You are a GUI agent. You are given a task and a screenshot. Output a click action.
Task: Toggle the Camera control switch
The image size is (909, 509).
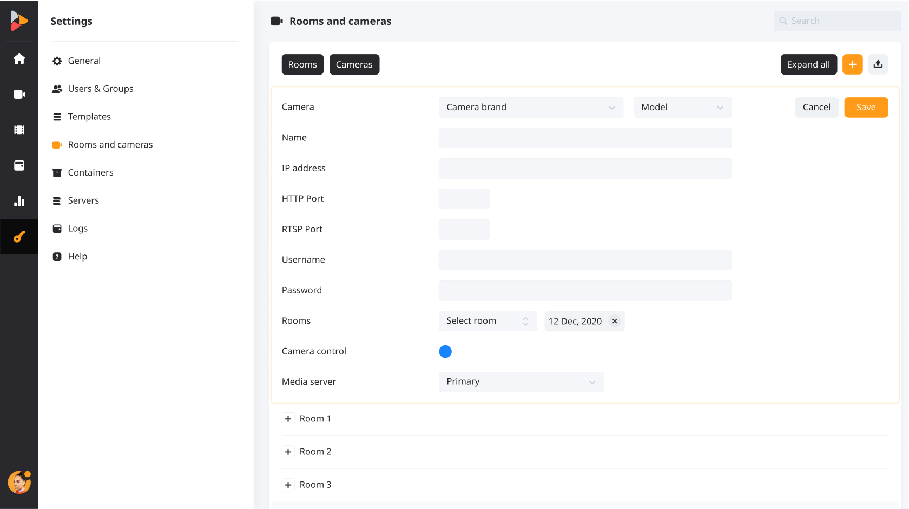coord(445,352)
